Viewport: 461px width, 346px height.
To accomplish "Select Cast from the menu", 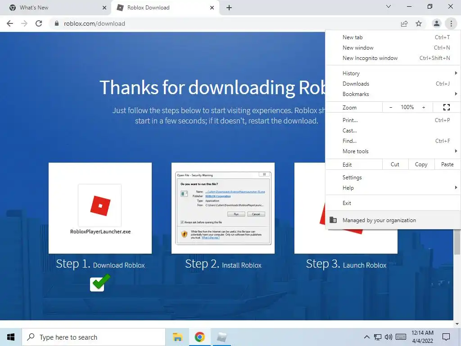I will click(393, 130).
